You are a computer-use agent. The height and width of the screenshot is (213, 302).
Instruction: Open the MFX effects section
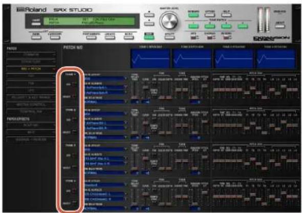pos(31,132)
